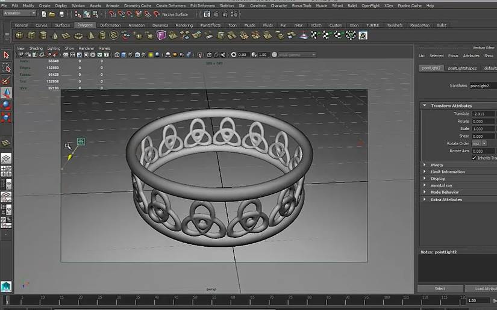Click the Select by hierarchy icon

coord(78,14)
